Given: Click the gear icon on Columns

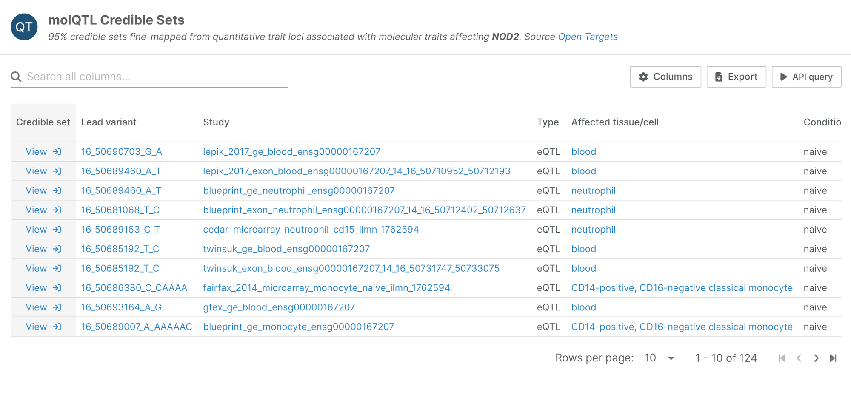Looking at the screenshot, I should (x=643, y=77).
